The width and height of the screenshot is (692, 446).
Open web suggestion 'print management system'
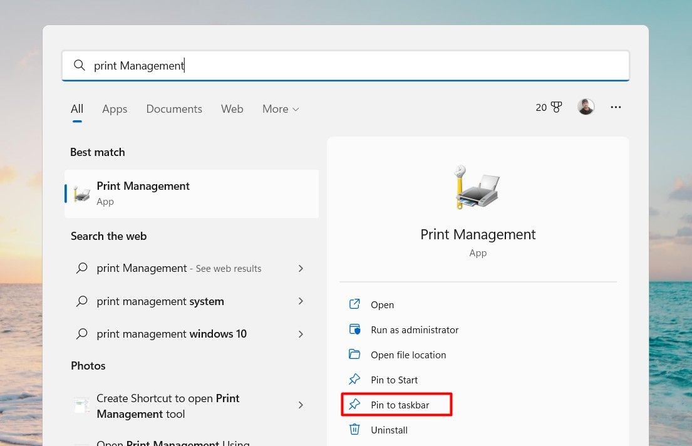192,301
